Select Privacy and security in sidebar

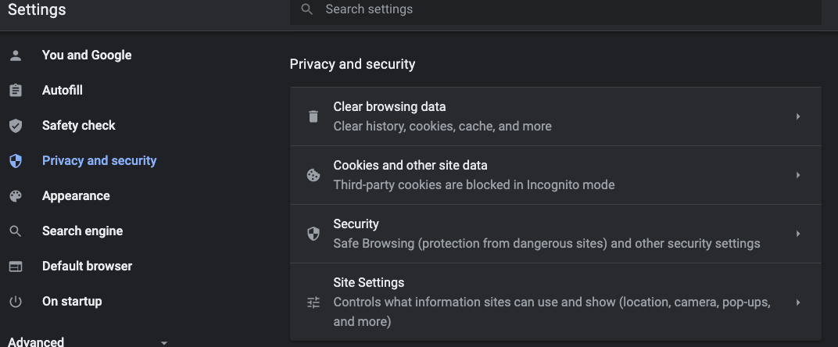point(99,161)
